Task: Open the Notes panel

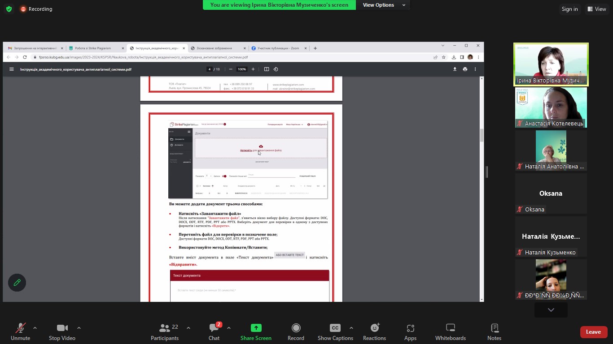Action: click(x=494, y=332)
